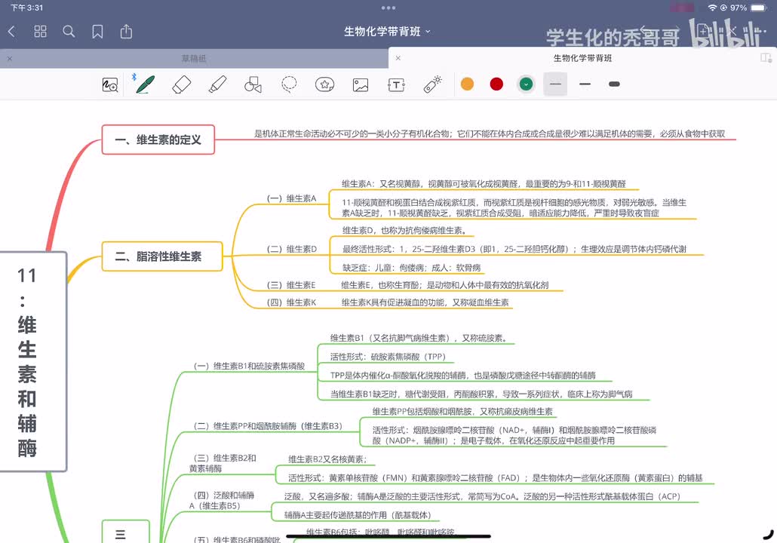Click the (三) 维生素E branch
The width and height of the screenshot is (777, 543).
coord(291,285)
